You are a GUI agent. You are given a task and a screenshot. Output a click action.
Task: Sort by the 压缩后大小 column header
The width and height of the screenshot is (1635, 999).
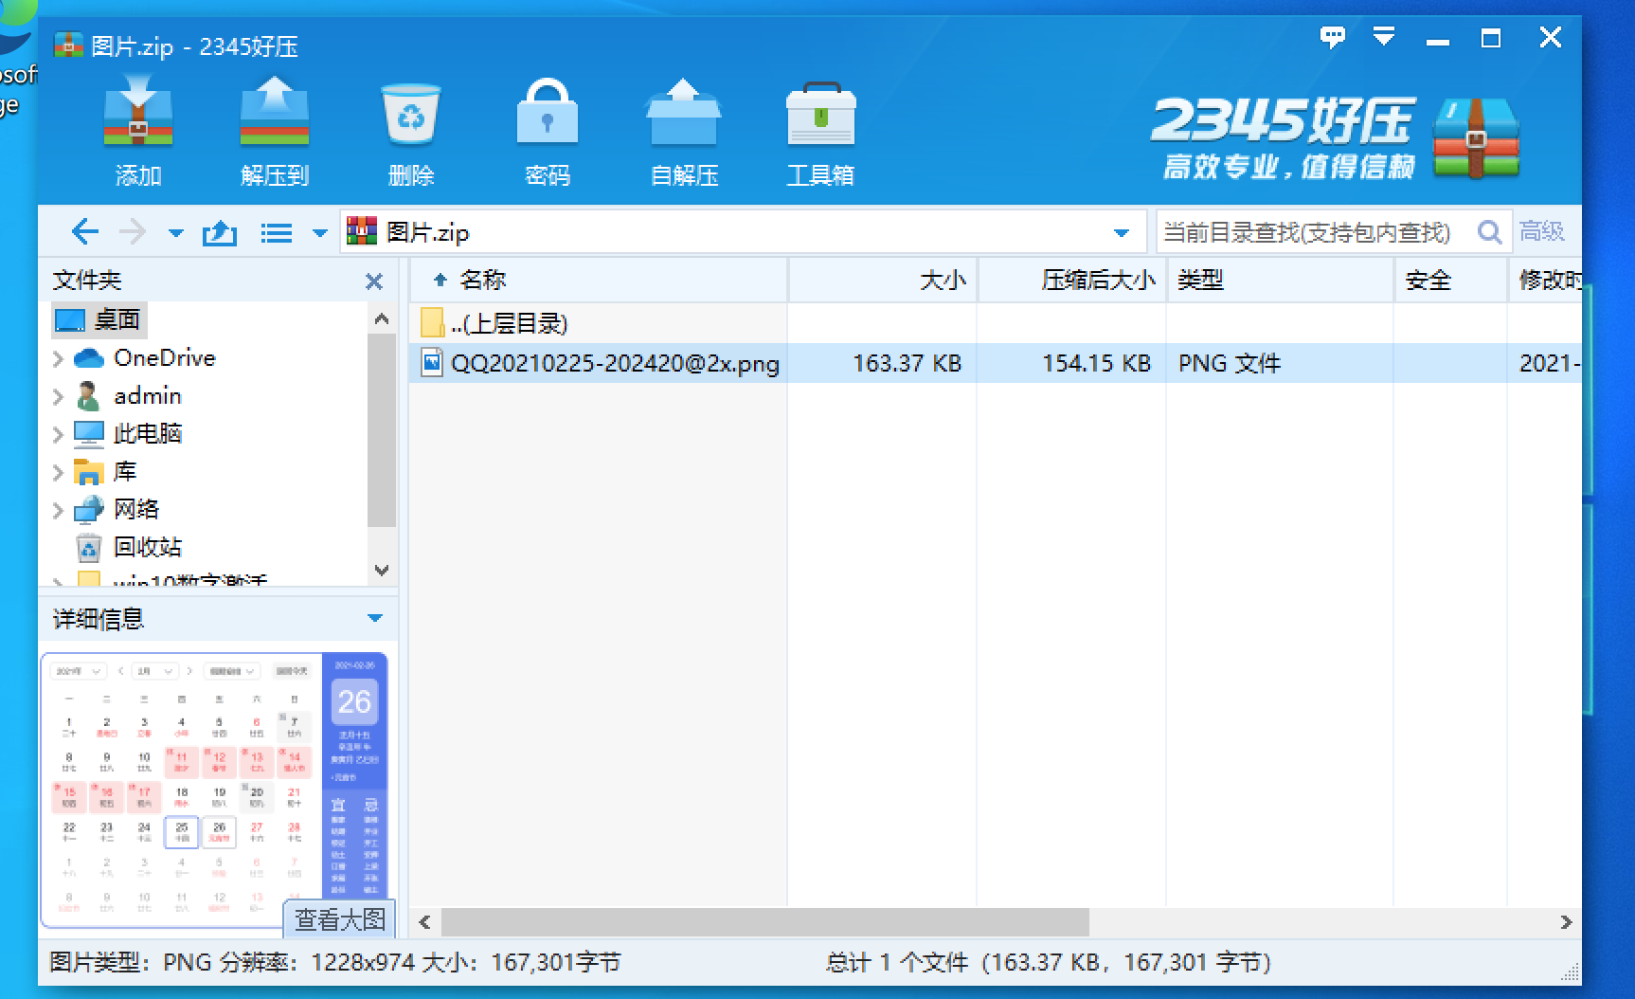(x=1072, y=280)
